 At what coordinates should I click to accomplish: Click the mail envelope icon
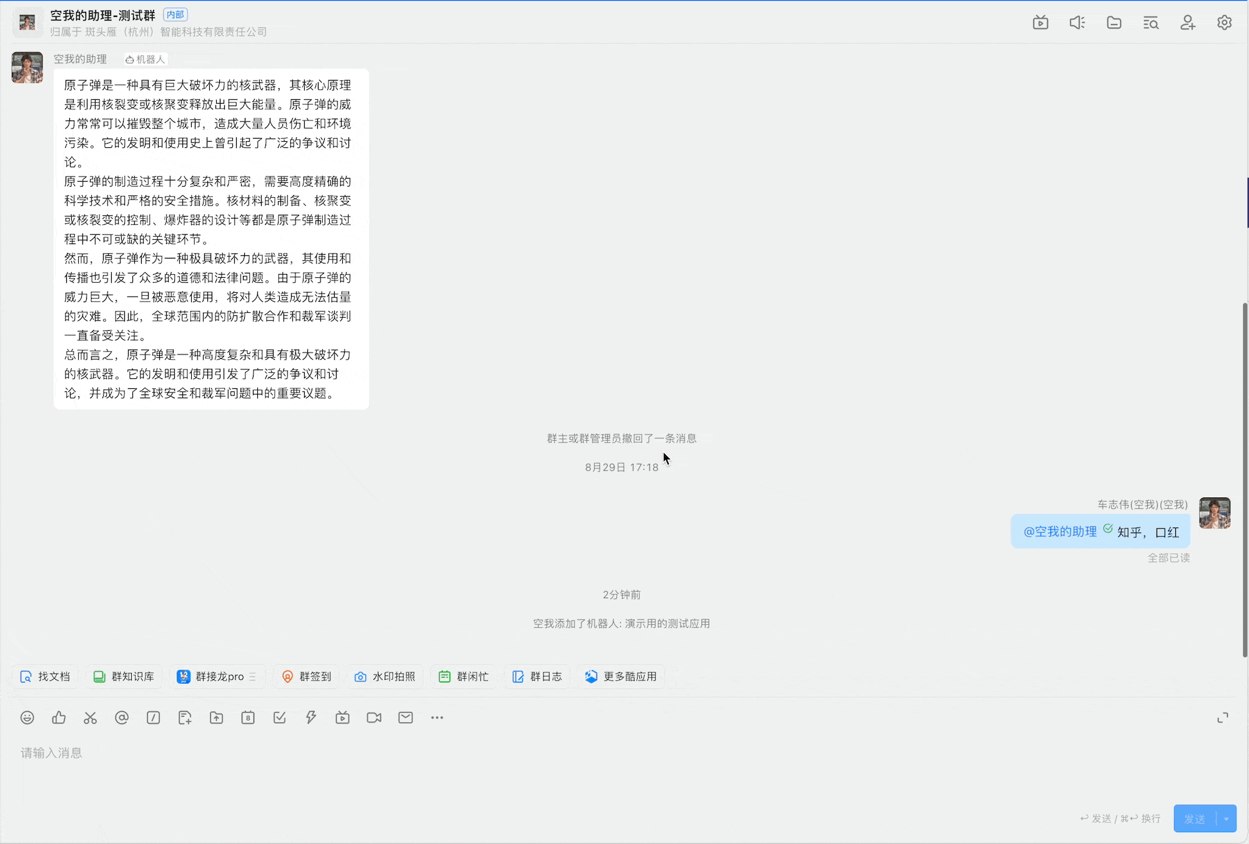pyautogui.click(x=405, y=718)
